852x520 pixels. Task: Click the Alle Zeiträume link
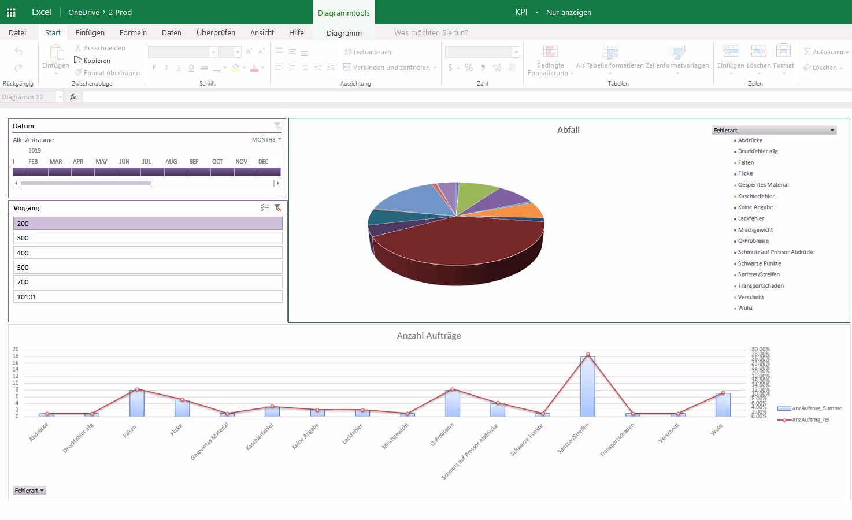point(33,140)
